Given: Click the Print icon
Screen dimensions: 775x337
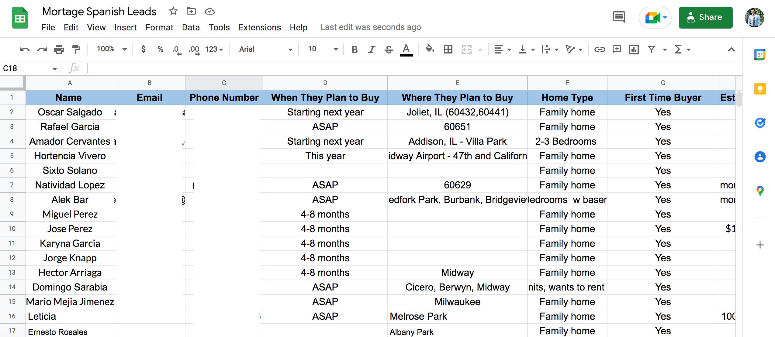Looking at the screenshot, I should (x=59, y=49).
